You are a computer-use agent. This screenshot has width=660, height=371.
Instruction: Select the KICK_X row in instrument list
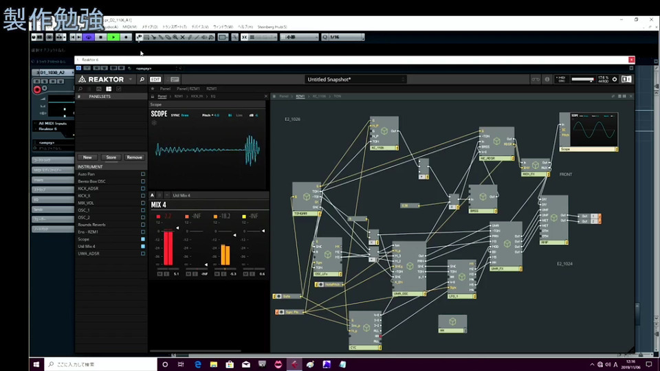point(111,196)
